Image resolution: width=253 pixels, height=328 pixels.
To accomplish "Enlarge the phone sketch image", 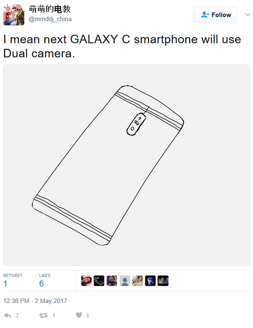I will coord(127,165).
